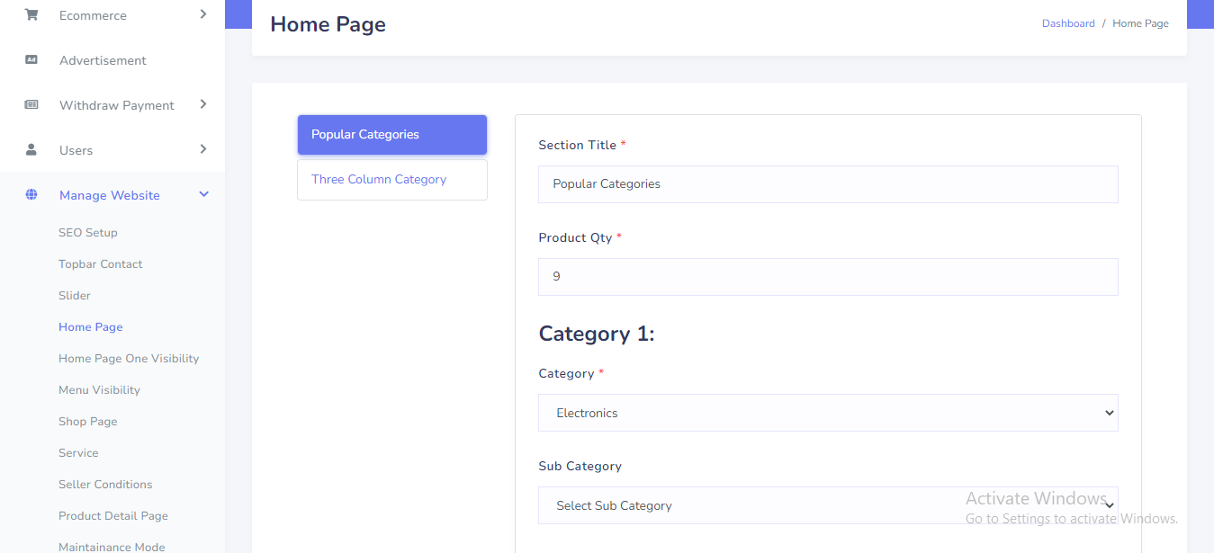Screen dimensions: 1214x553
Task: Open SEO Setup in sidebar
Action: (x=88, y=233)
